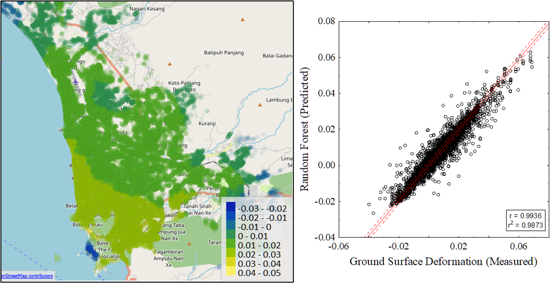This screenshot has height=283, width=554.
Task: Click the Batipuh Panjang map label
Action: point(224,53)
